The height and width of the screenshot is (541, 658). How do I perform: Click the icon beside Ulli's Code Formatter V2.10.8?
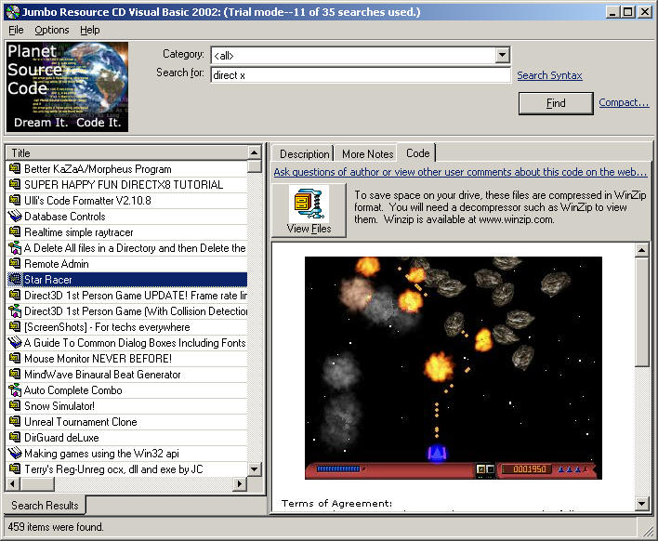[x=15, y=200]
